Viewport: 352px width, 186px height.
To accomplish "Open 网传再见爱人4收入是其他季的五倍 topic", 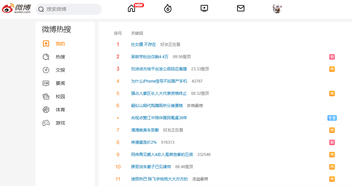I will pyautogui.click(x=162, y=155).
